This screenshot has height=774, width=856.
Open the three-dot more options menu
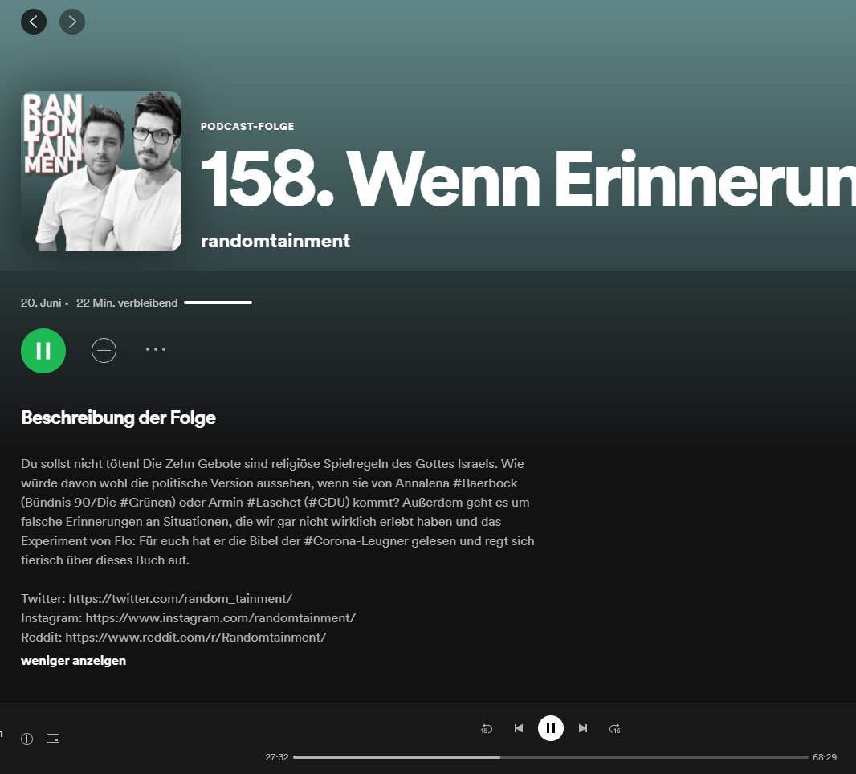click(156, 349)
